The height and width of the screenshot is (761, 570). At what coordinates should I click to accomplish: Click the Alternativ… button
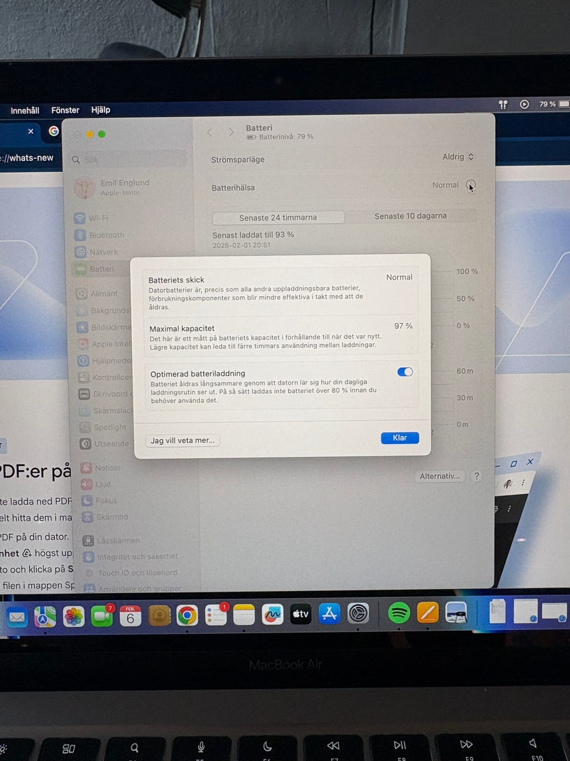click(439, 476)
